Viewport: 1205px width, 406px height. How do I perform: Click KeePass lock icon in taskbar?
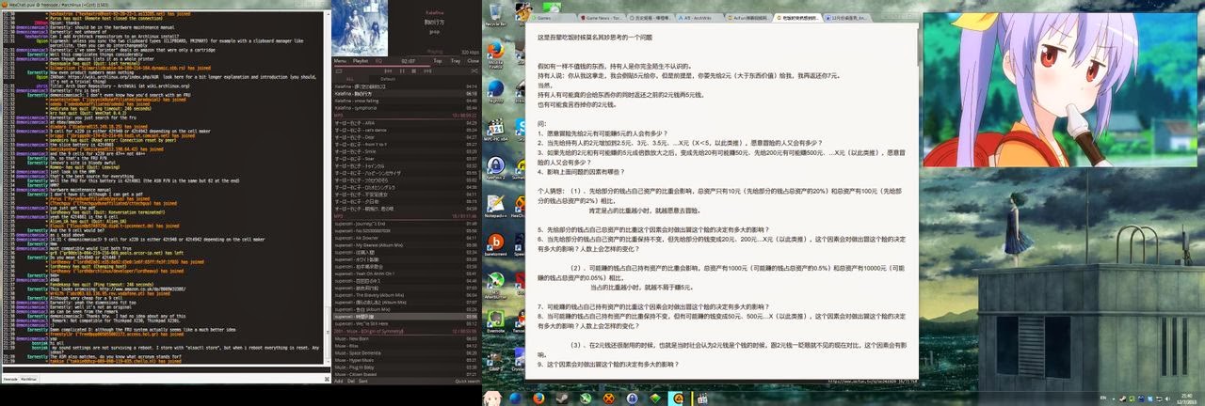tap(632, 398)
